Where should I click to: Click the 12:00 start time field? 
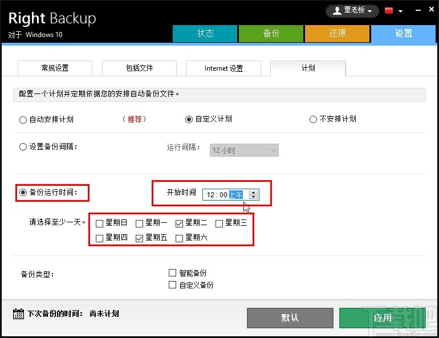click(231, 195)
